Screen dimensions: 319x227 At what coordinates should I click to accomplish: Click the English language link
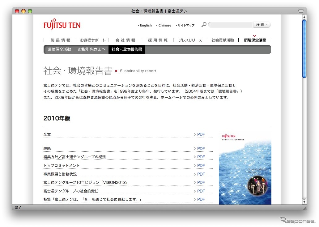[x=145, y=25]
